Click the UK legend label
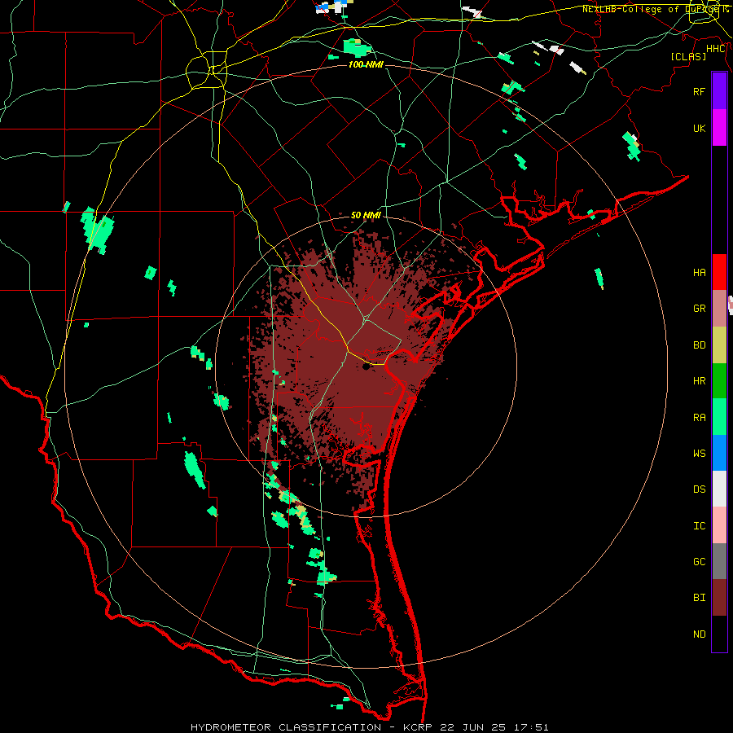 [700, 128]
